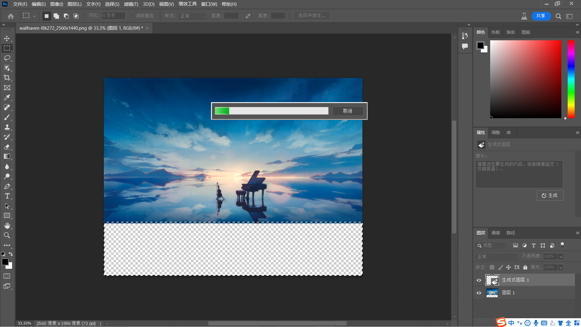
Task: Click the color picker gradient field
Action: point(526,79)
